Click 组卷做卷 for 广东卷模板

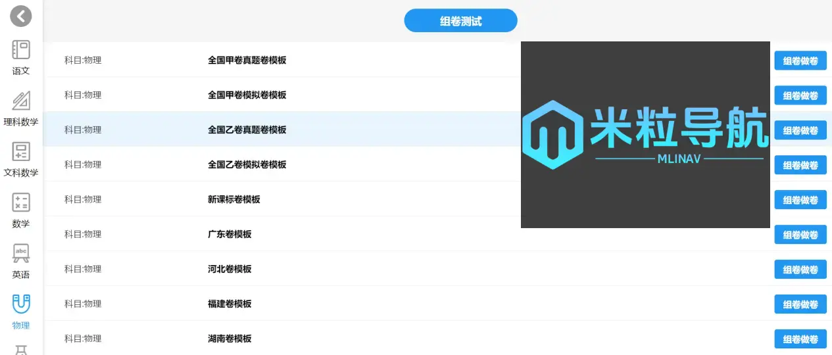pyautogui.click(x=800, y=235)
